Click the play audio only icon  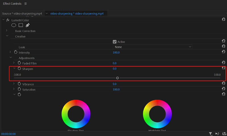(x=217, y=134)
